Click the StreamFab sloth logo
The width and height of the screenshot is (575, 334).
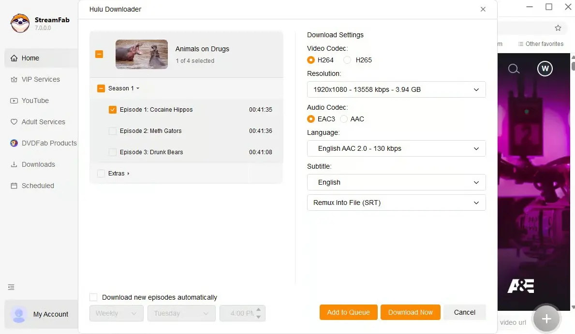coord(20,24)
